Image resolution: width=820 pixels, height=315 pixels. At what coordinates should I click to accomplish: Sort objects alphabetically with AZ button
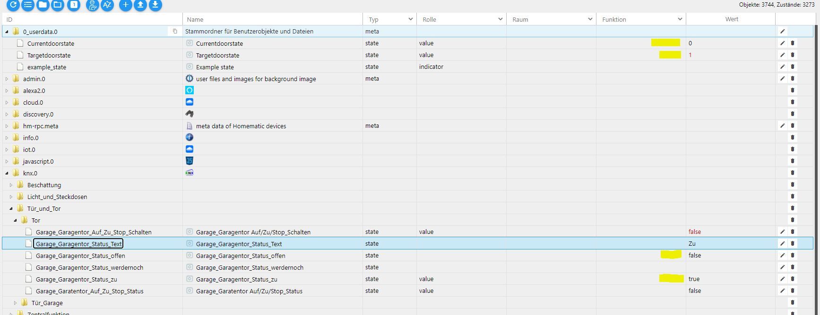click(107, 5)
